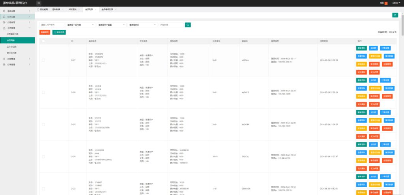
Task: Click registration time 2024-05-24 22:20:13
Action: [x=329, y=92]
